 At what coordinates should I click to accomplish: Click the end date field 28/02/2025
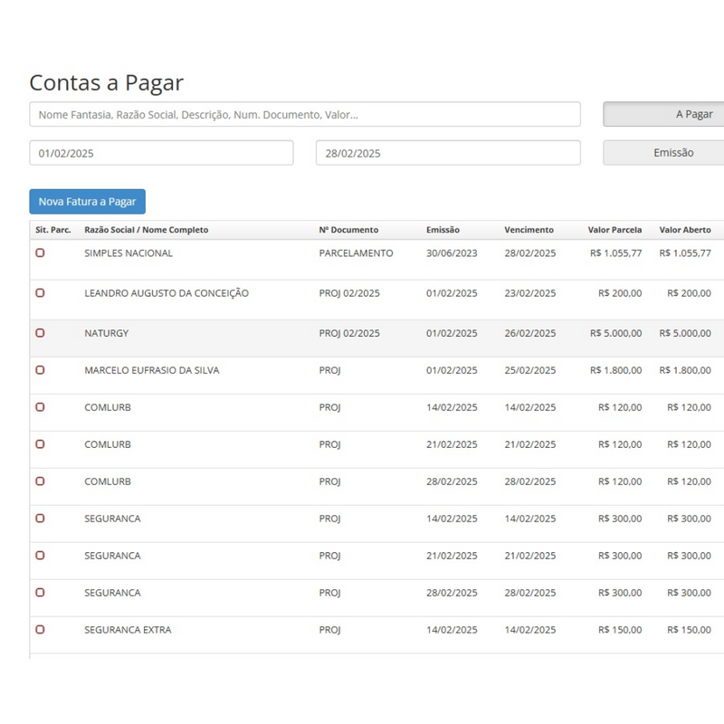click(x=448, y=153)
